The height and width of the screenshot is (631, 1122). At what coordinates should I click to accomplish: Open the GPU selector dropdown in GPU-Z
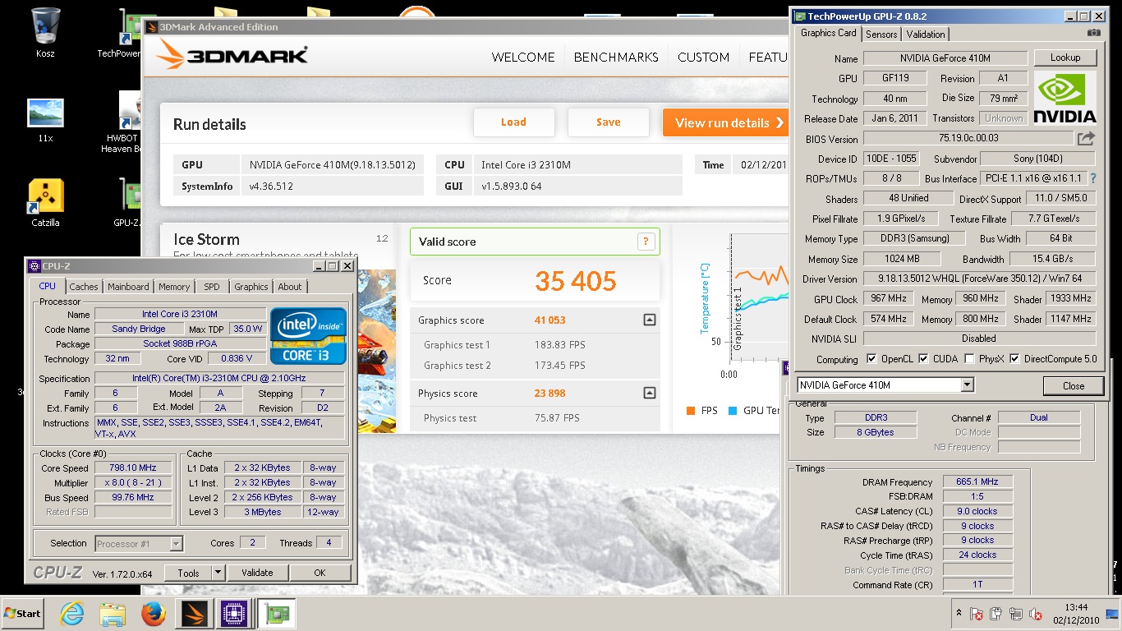tap(967, 385)
